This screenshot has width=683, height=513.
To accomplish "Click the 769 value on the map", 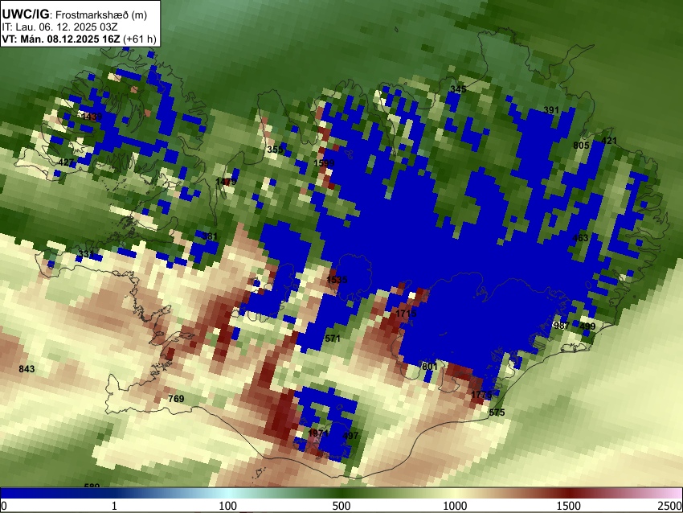I will (176, 398).
